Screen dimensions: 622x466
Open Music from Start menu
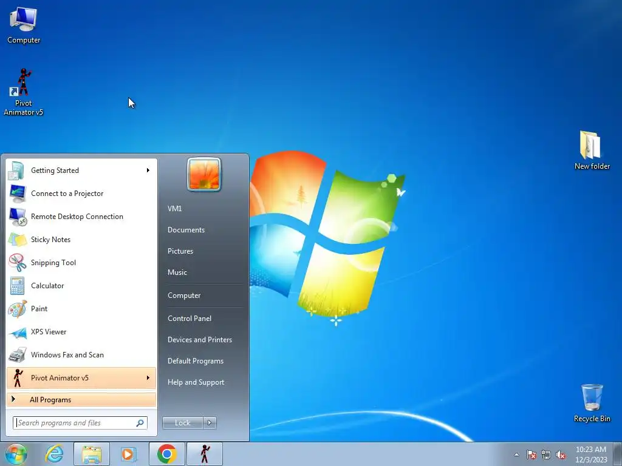click(x=177, y=272)
